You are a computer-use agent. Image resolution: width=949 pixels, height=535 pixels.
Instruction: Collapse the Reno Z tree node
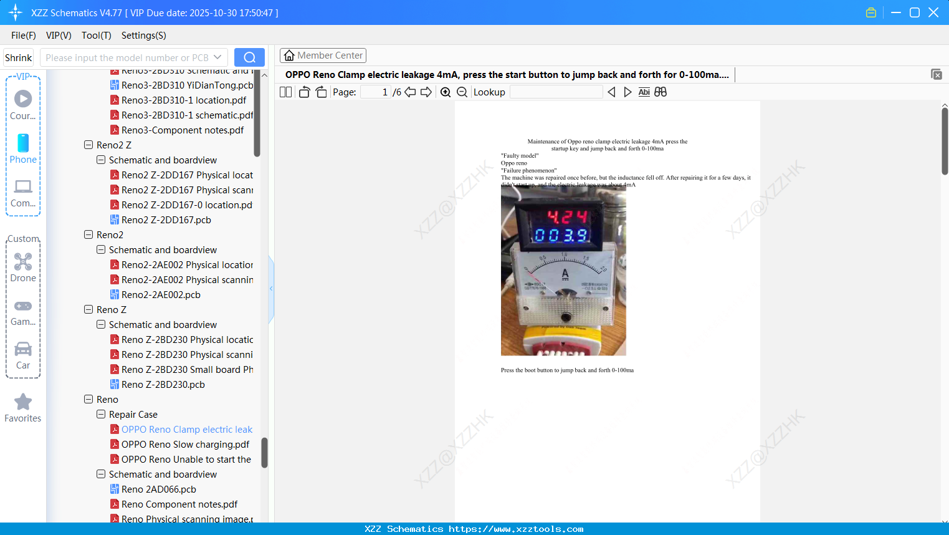[88, 309]
